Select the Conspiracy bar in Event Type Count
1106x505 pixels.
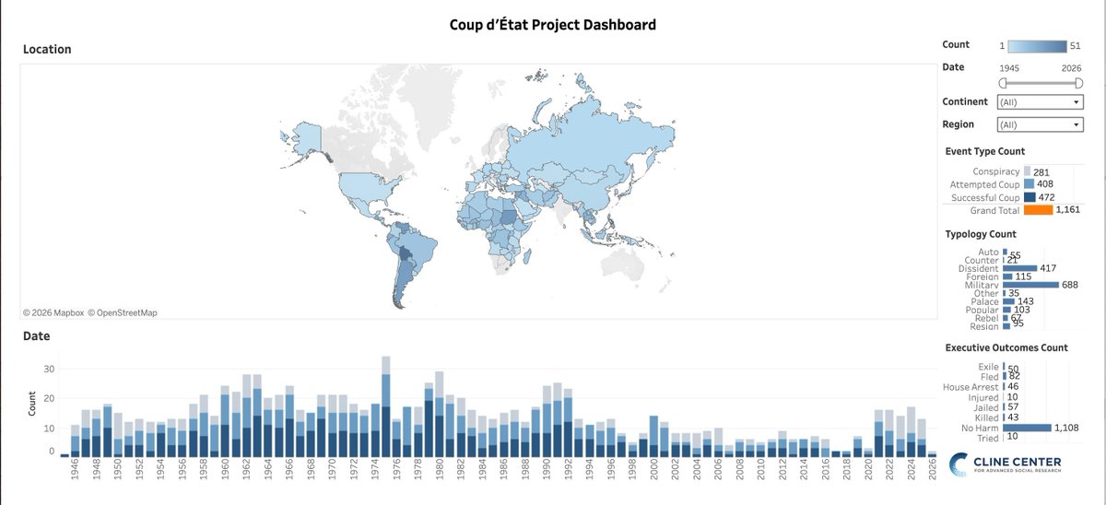(1029, 171)
